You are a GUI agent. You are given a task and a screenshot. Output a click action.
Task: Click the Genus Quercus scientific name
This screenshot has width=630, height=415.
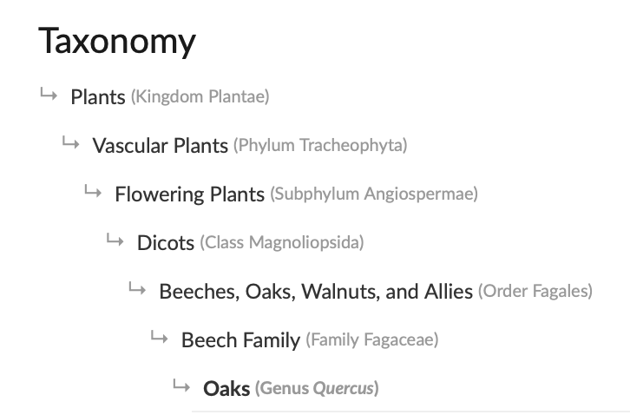tap(317, 389)
